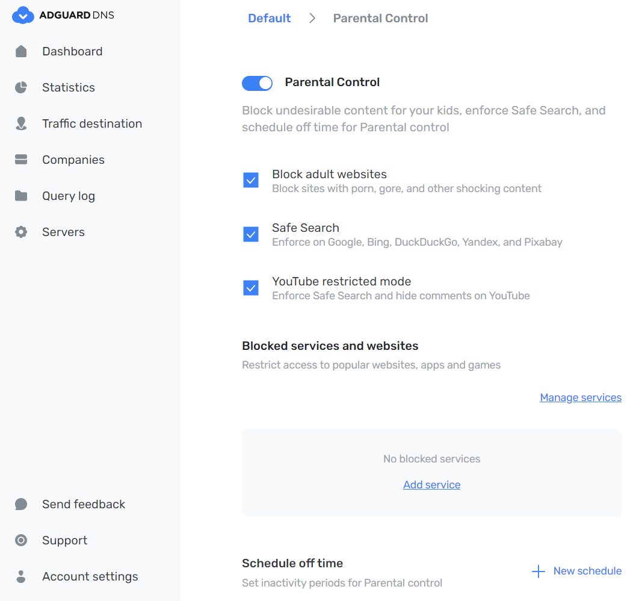The width and height of the screenshot is (639, 601).
Task: Open the Dashboard icon in sidebar
Action: coord(20,51)
